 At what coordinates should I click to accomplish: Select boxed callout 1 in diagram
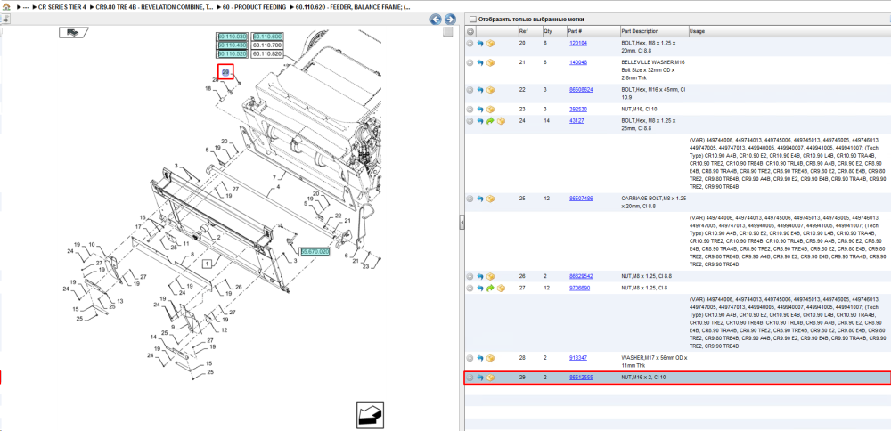[208, 263]
